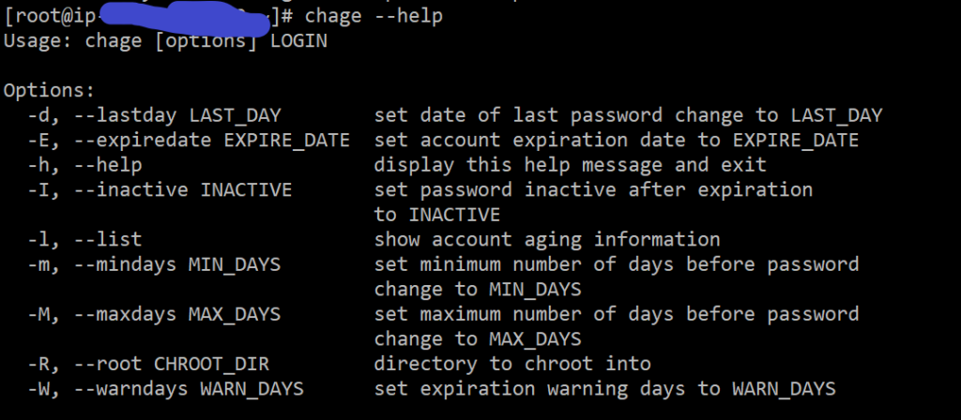Click the "-E, --expiredate EXPIRE_DATE" option

click(x=189, y=141)
